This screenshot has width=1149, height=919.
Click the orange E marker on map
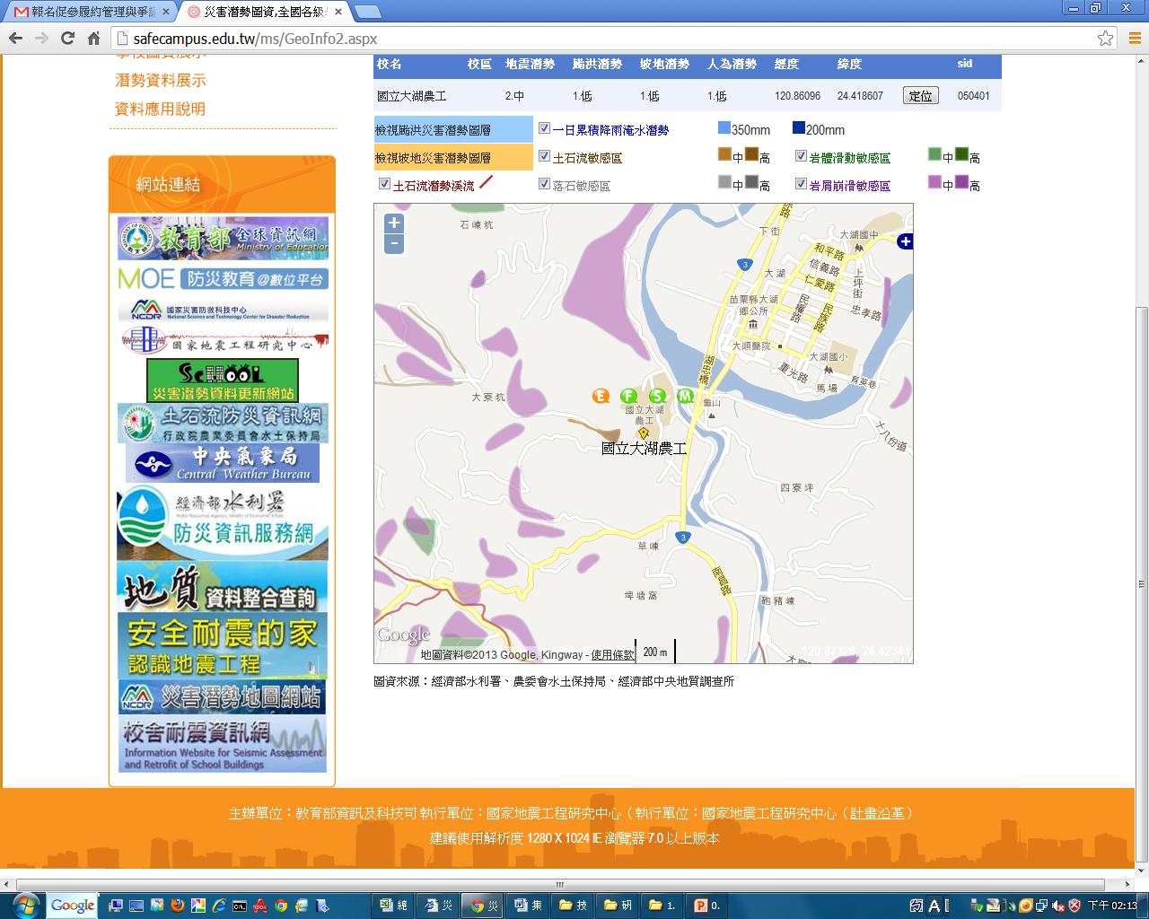pyautogui.click(x=601, y=396)
